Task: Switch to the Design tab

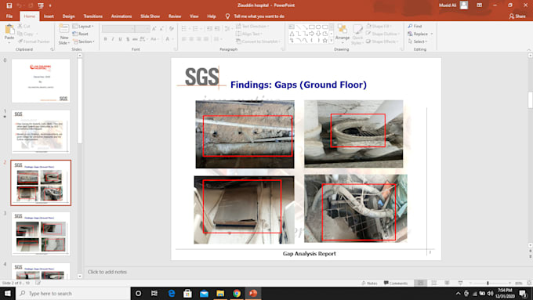Action: point(68,16)
